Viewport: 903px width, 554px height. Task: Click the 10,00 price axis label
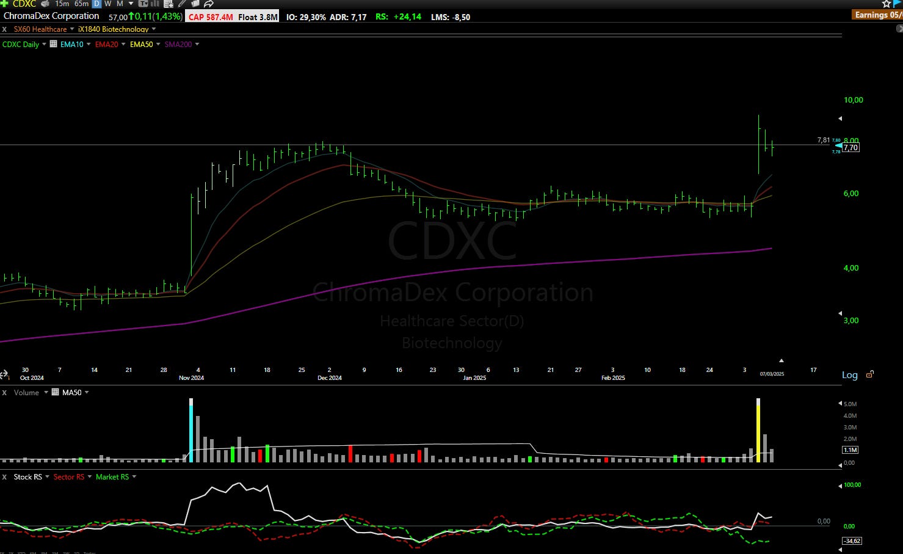click(x=854, y=100)
